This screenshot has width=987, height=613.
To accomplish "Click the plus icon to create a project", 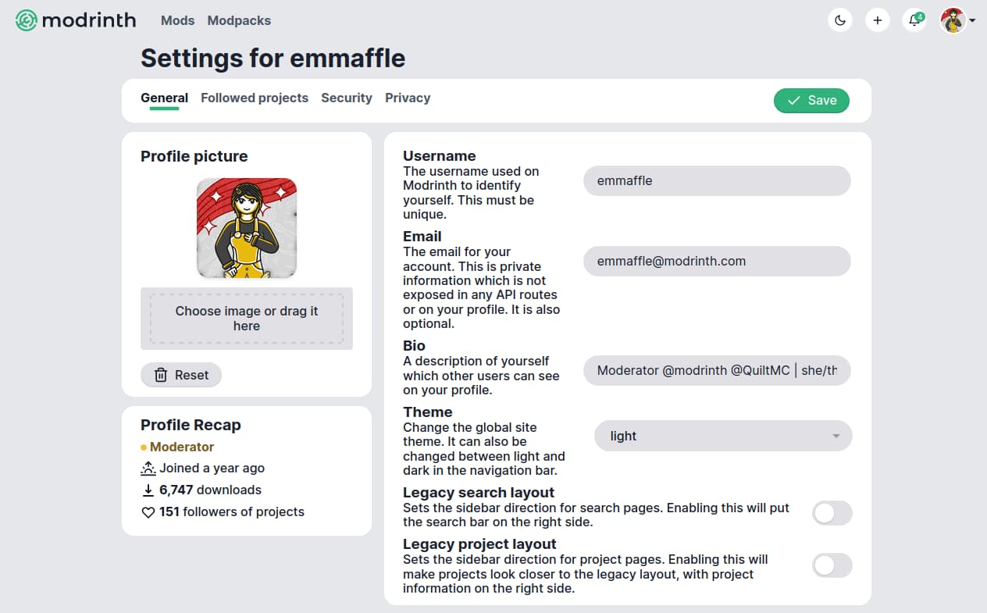I will pyautogui.click(x=878, y=20).
